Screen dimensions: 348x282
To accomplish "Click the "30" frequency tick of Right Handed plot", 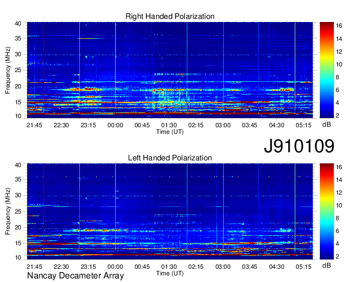I will tap(18, 54).
